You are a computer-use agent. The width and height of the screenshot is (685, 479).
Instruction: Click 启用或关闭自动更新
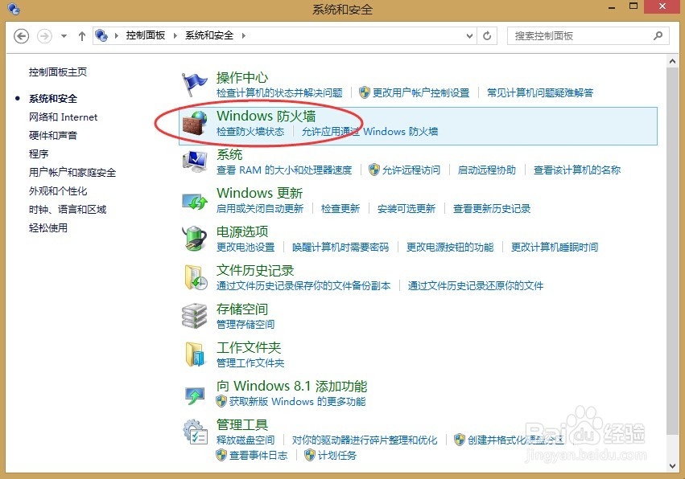coord(259,208)
